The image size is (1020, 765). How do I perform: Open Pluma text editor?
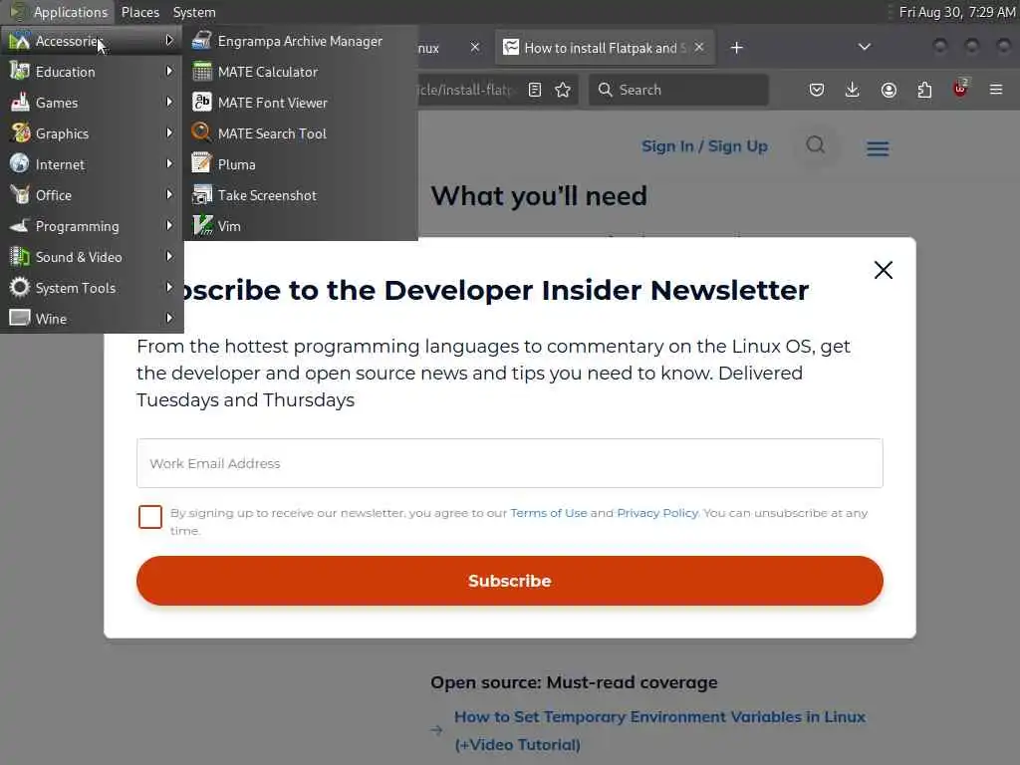300,164
